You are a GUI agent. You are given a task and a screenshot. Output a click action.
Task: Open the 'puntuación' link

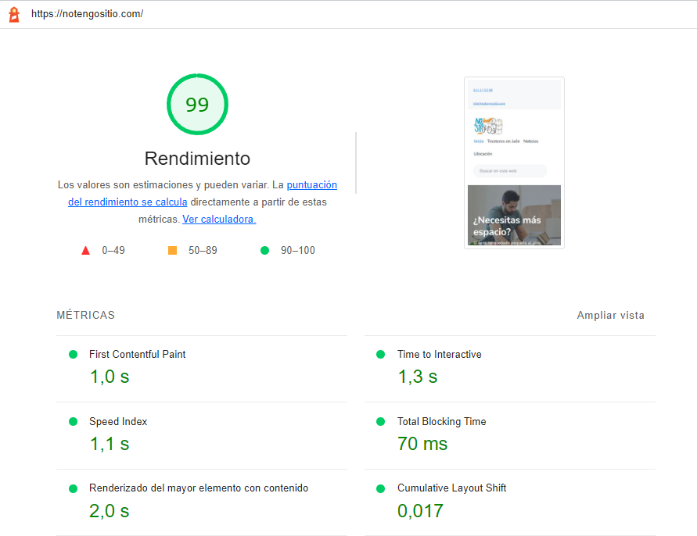coord(311,184)
